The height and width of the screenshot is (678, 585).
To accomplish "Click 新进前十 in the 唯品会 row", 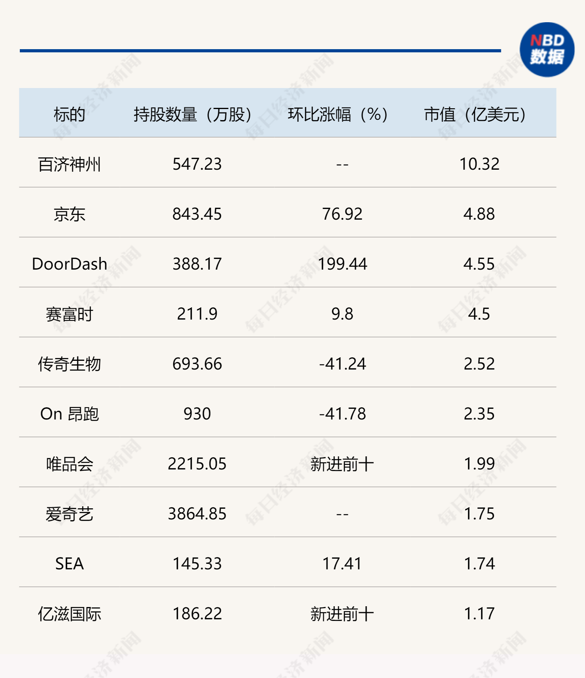I will [342, 464].
